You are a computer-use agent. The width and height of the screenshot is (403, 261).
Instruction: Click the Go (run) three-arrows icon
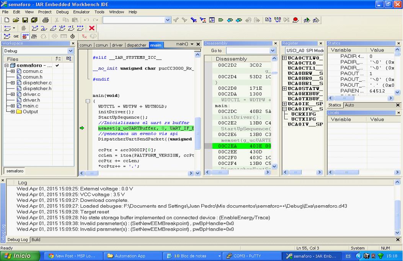click(80, 28)
